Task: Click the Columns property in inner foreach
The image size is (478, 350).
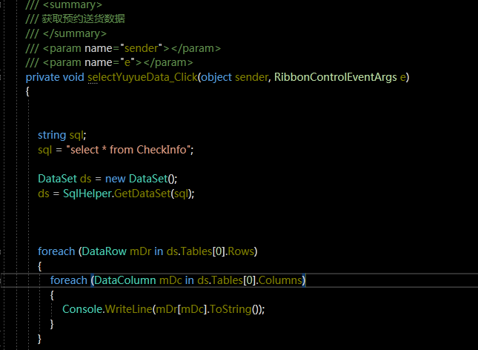Action: 280,280
